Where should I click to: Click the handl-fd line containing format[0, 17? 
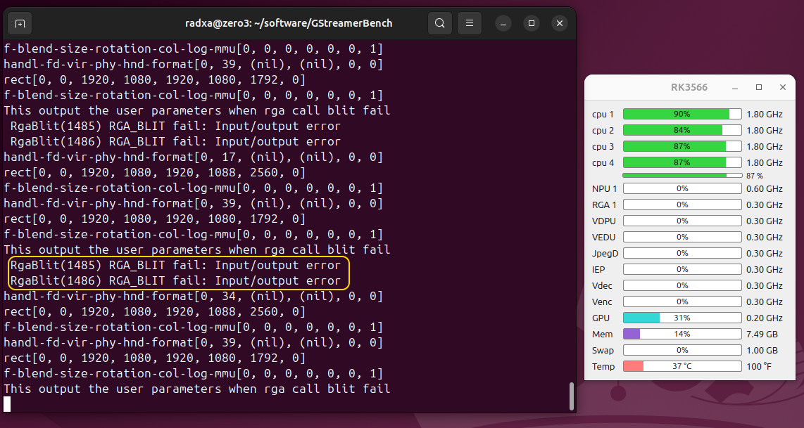point(194,157)
